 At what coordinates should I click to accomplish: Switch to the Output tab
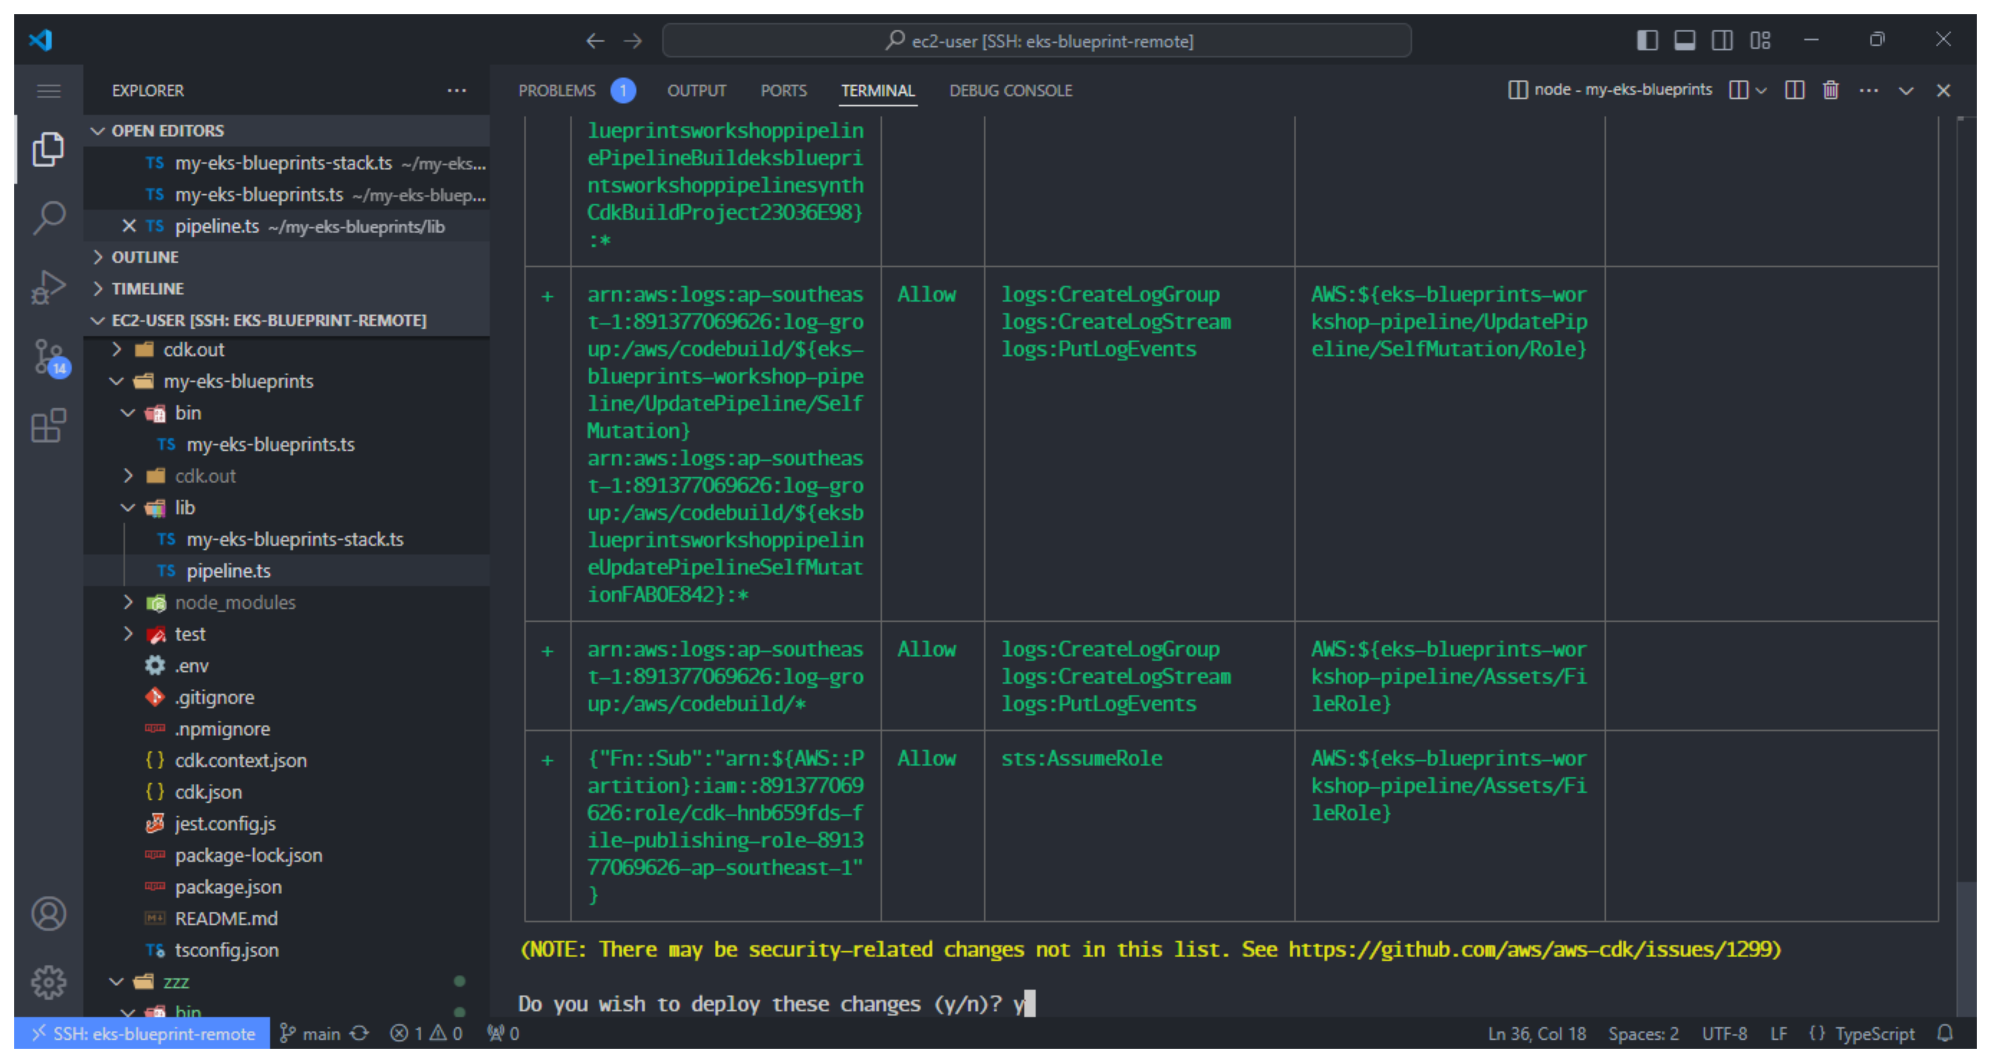696,90
